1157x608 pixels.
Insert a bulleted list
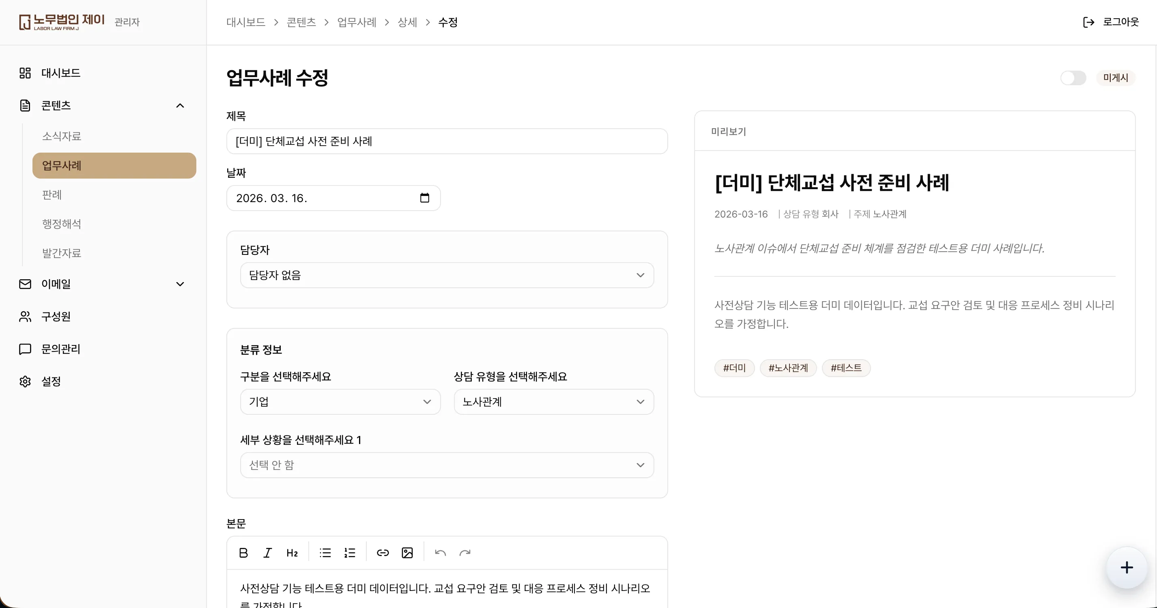tap(325, 553)
